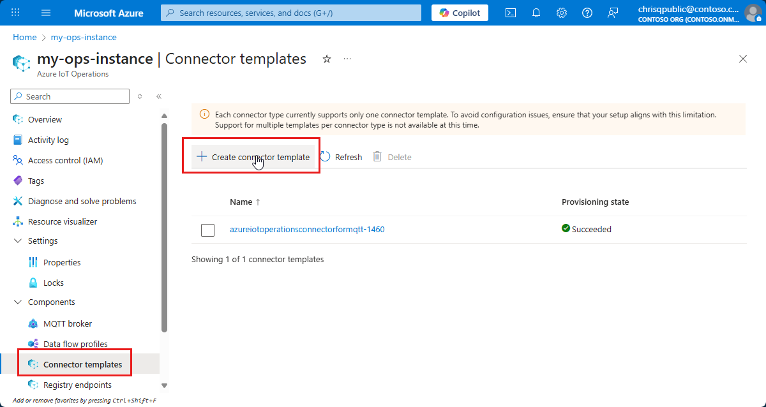Viewport: 766px width, 407px height.
Task: Go to Home breadcrumb
Action: 25,37
